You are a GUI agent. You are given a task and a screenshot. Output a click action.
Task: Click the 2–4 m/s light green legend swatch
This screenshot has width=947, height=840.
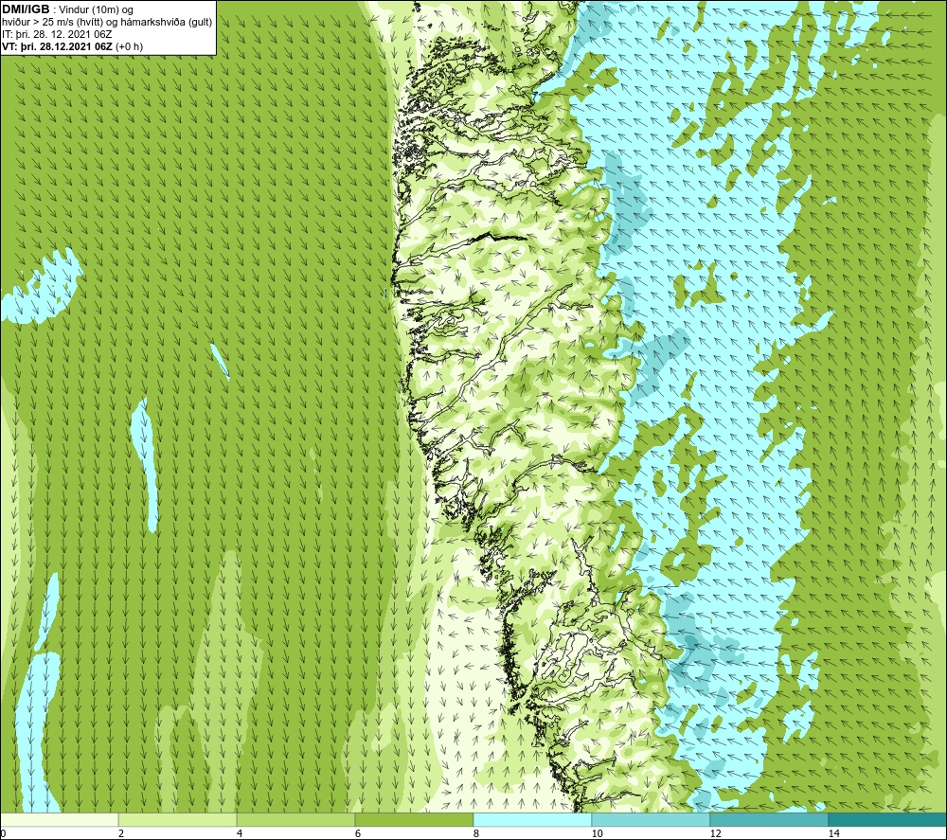178,820
